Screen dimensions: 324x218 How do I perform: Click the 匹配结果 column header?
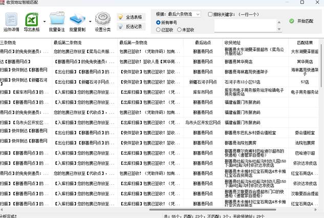(x=305, y=43)
